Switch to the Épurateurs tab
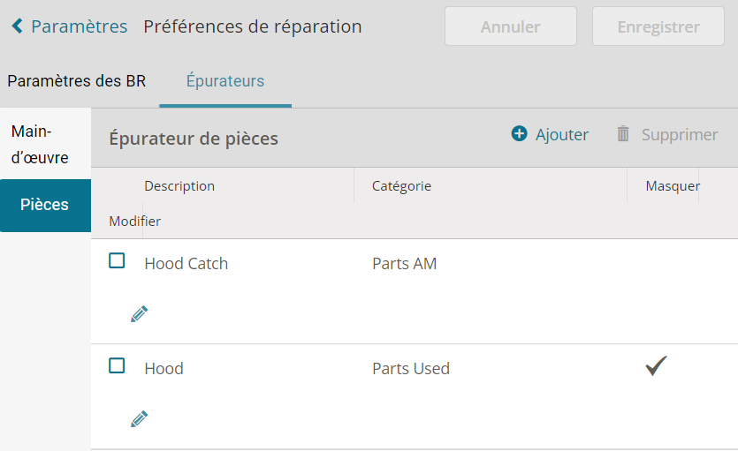The width and height of the screenshot is (738, 451). click(x=225, y=81)
